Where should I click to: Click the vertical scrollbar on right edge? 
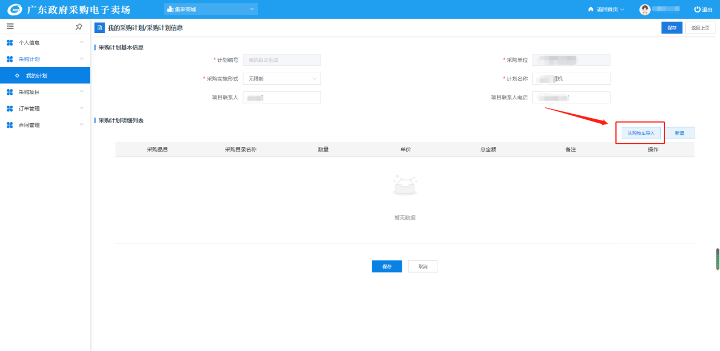tap(717, 260)
